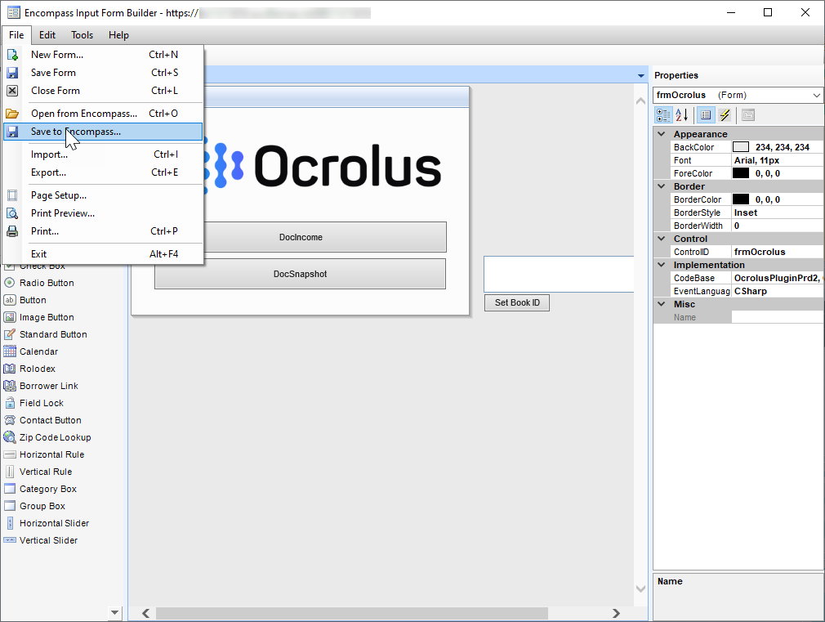Select the Category Box toolbox control
825x622 pixels.
(41, 489)
